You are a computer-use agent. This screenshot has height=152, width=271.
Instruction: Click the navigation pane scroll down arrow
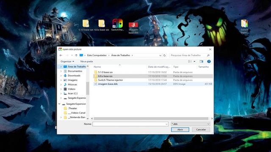[x=88, y=118]
